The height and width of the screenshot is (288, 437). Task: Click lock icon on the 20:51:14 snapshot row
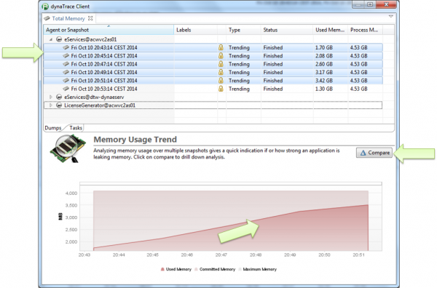pos(221,81)
